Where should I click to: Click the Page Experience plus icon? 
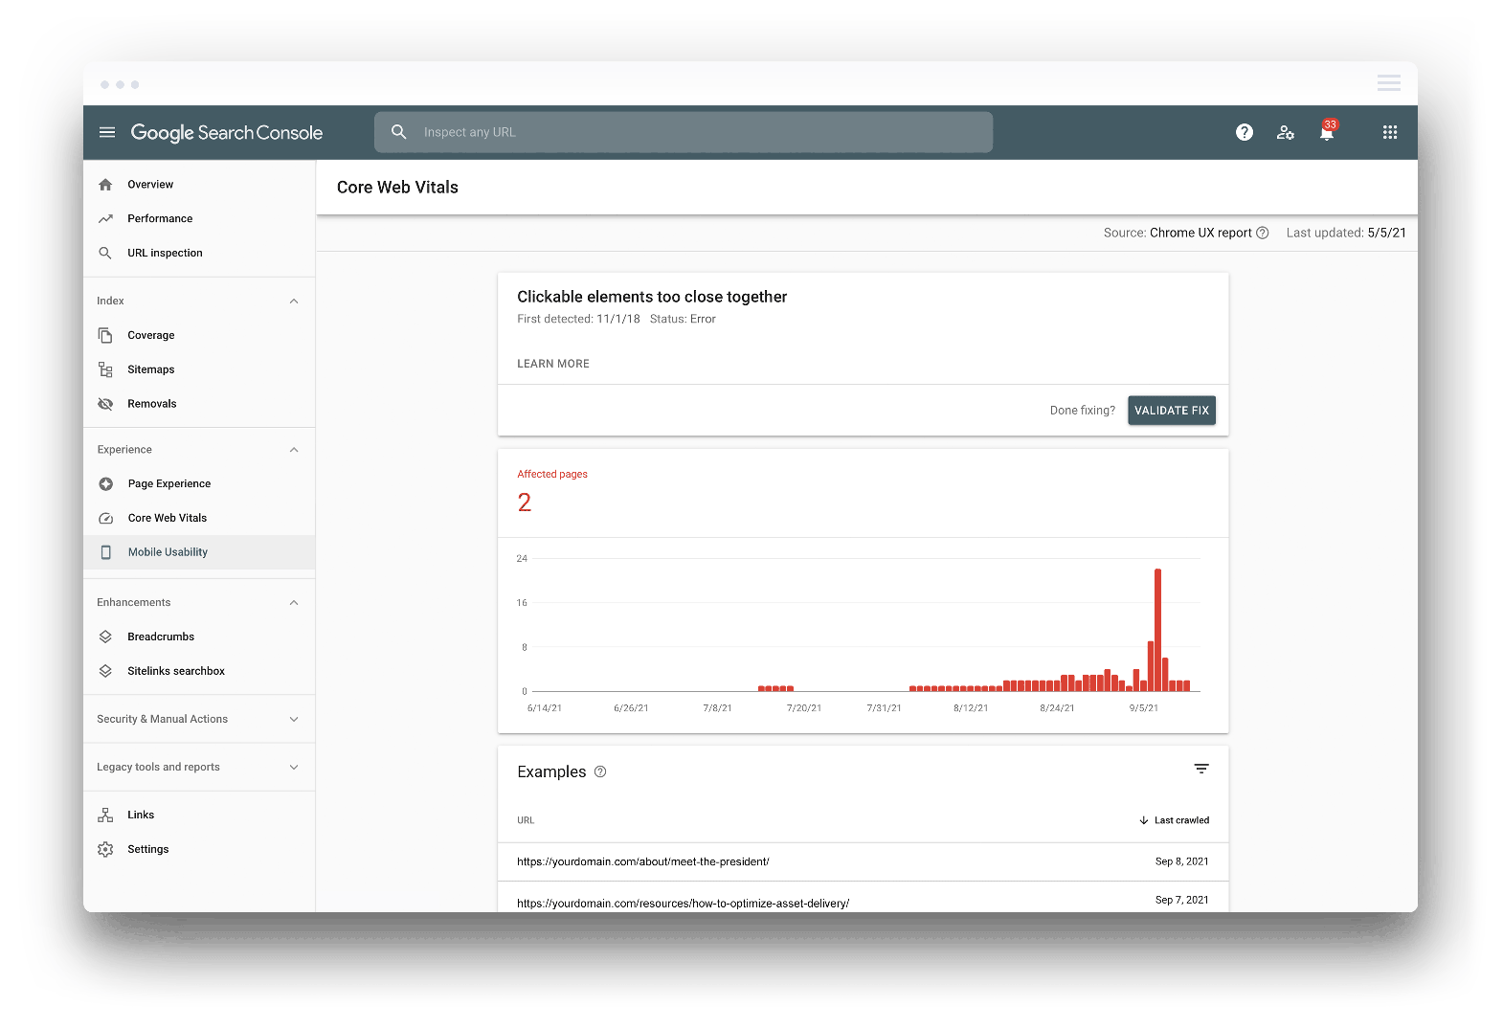(x=106, y=484)
